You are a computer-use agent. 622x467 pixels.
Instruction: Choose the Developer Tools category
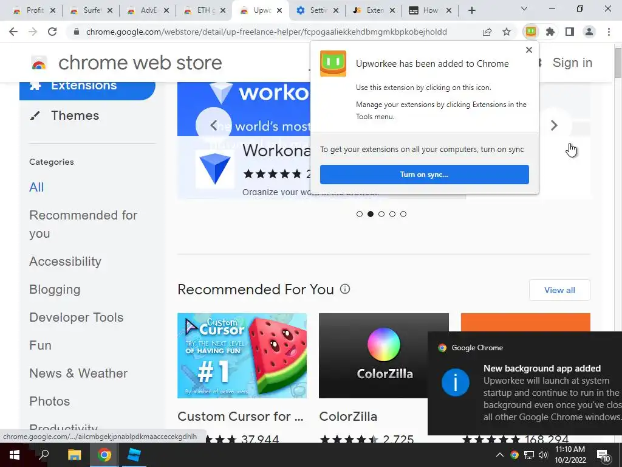(x=76, y=317)
